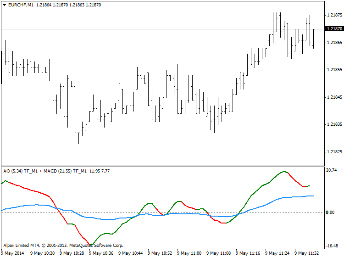Click the 1.21825 price axis label

(x=334, y=152)
